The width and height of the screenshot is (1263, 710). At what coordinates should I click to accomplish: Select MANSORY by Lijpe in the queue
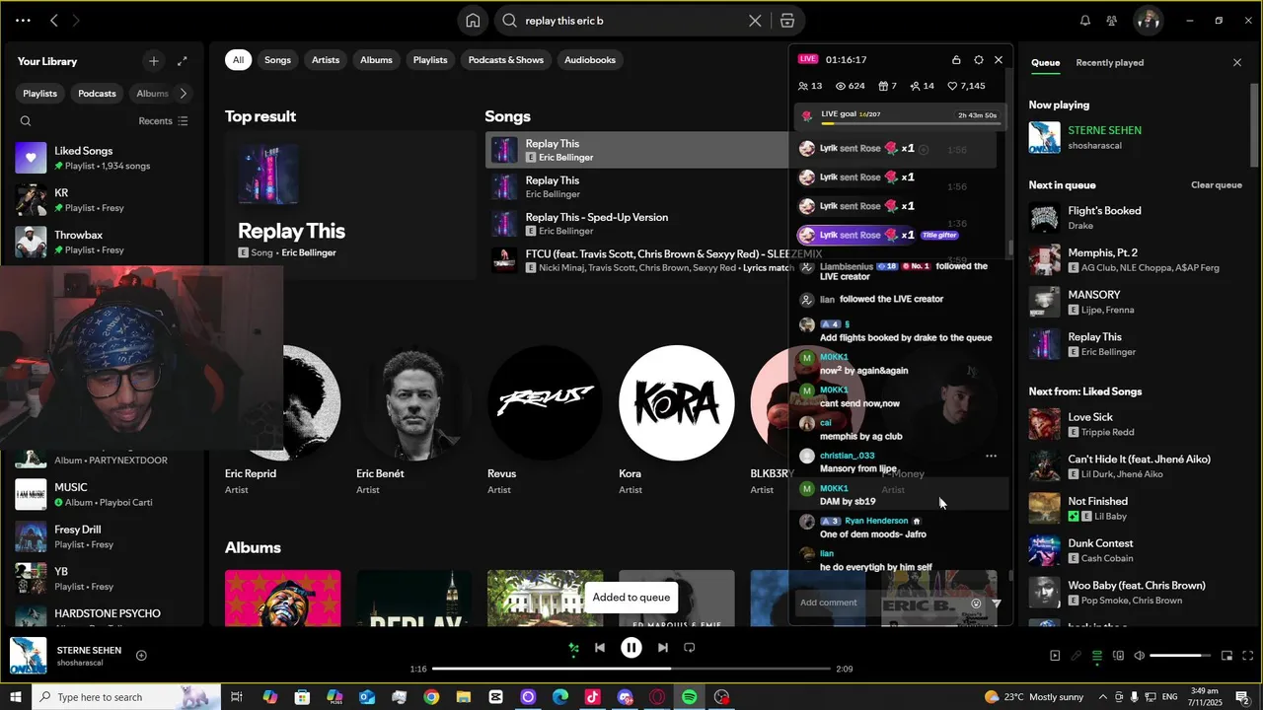pos(1135,302)
